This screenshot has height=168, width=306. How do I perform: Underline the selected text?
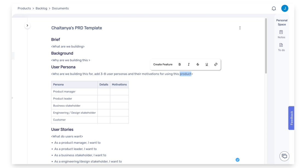(x=207, y=64)
